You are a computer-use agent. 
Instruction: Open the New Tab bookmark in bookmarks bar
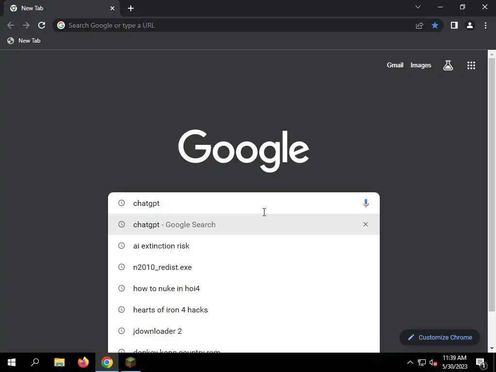pos(24,41)
